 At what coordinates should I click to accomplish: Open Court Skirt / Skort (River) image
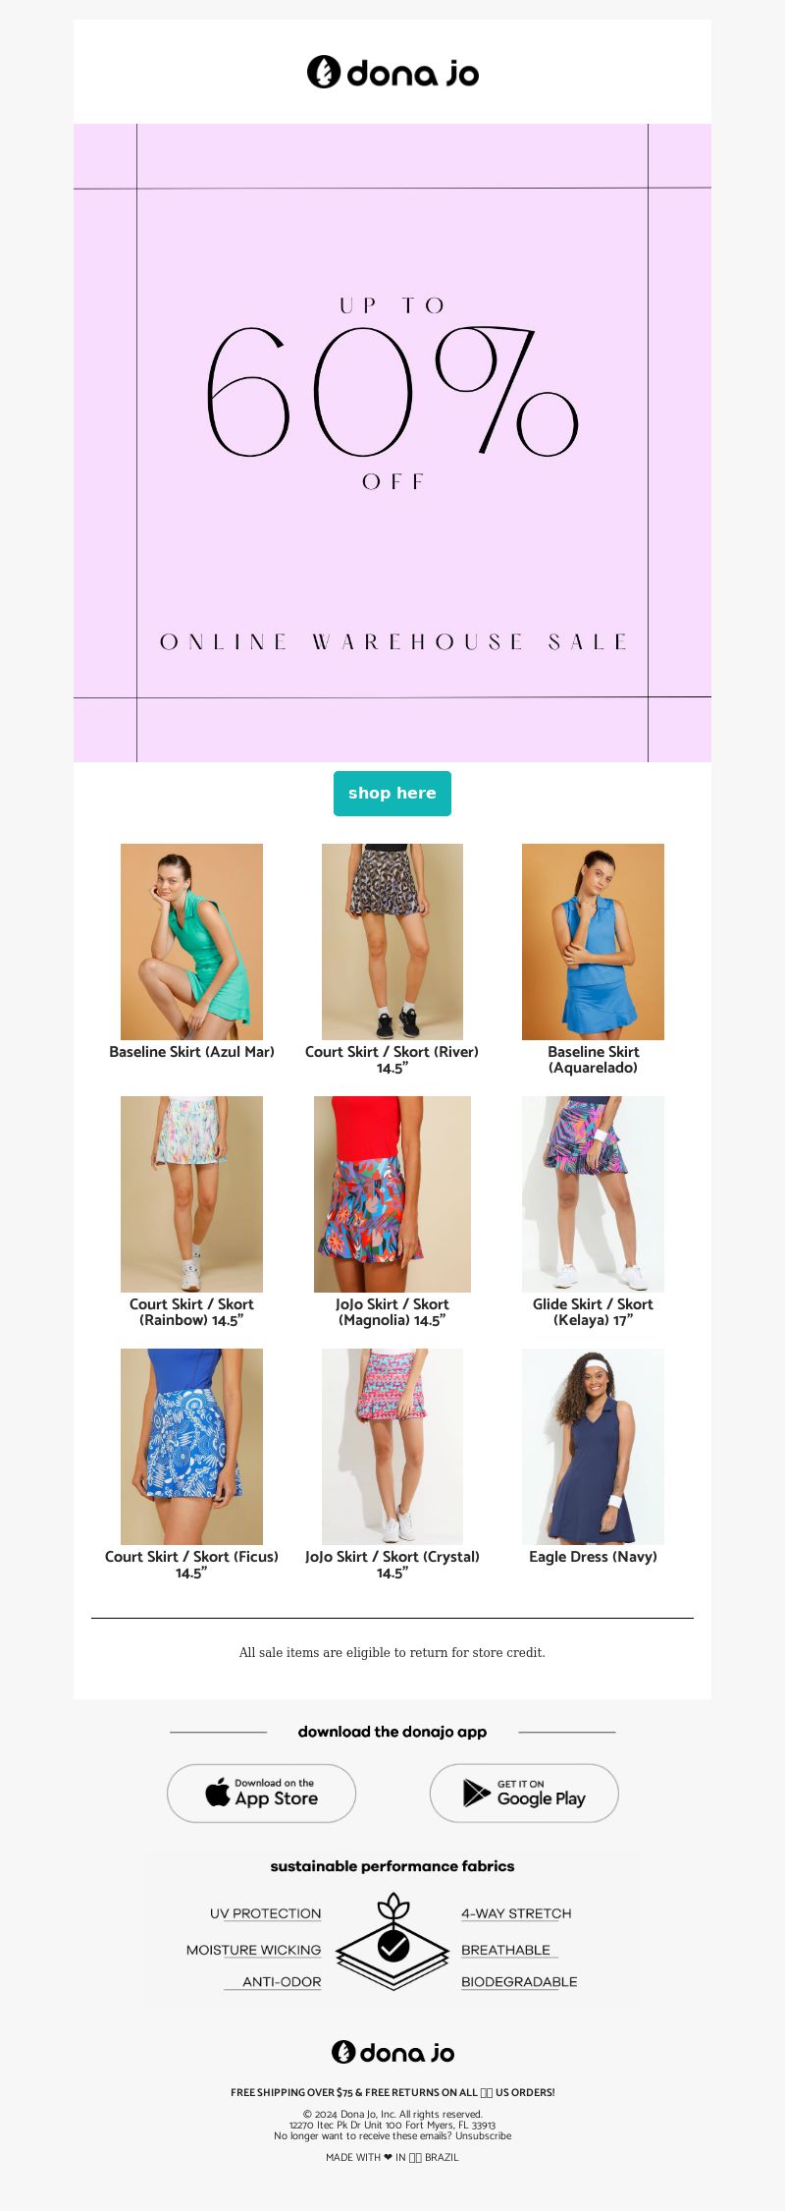(x=392, y=942)
